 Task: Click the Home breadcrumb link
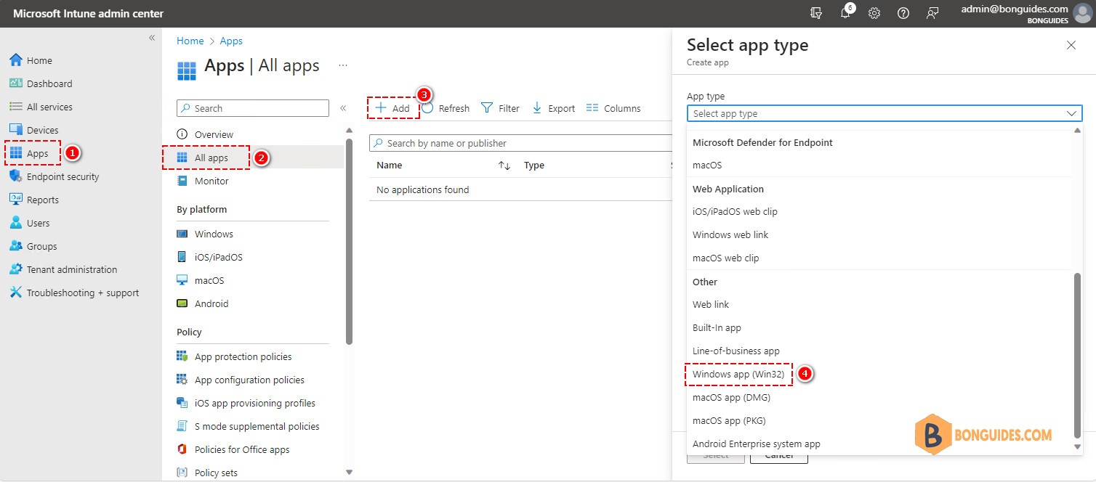point(190,41)
